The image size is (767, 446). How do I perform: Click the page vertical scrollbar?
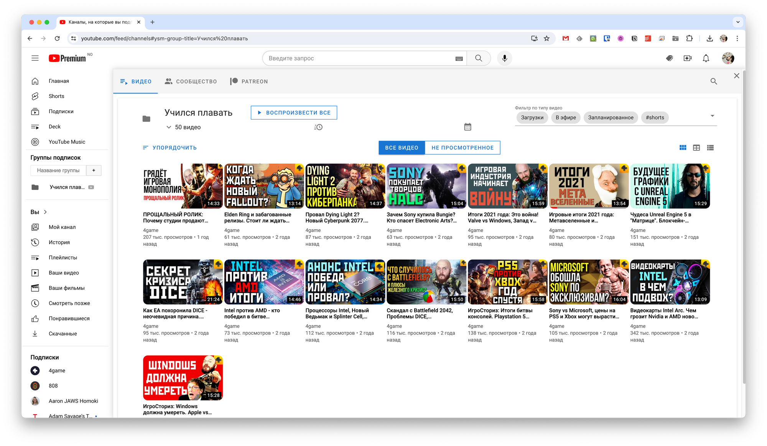[x=744, y=230]
